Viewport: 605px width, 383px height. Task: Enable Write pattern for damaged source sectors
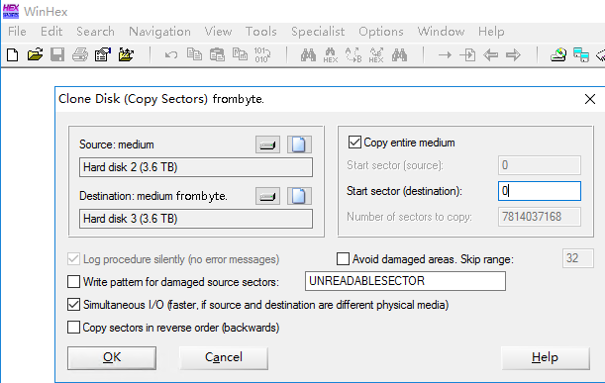[x=73, y=282]
